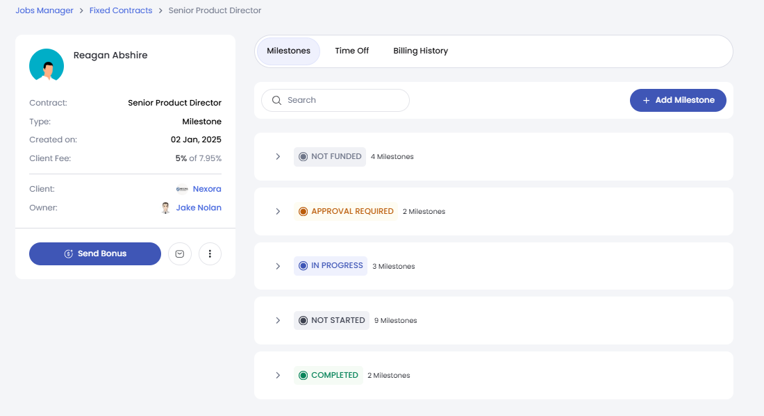Screen dimensions: 764x416
Task: Click the Nexora client logo icon
Action: pos(182,189)
